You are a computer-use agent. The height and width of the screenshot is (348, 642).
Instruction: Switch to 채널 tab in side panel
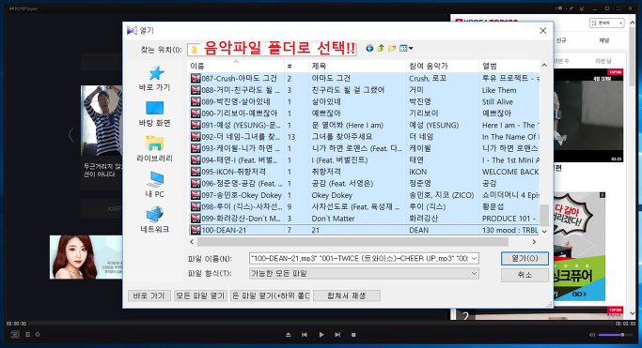[604, 40]
